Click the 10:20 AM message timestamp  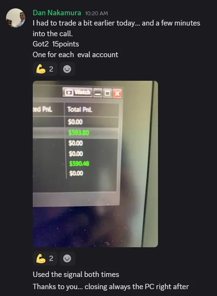tap(96, 13)
